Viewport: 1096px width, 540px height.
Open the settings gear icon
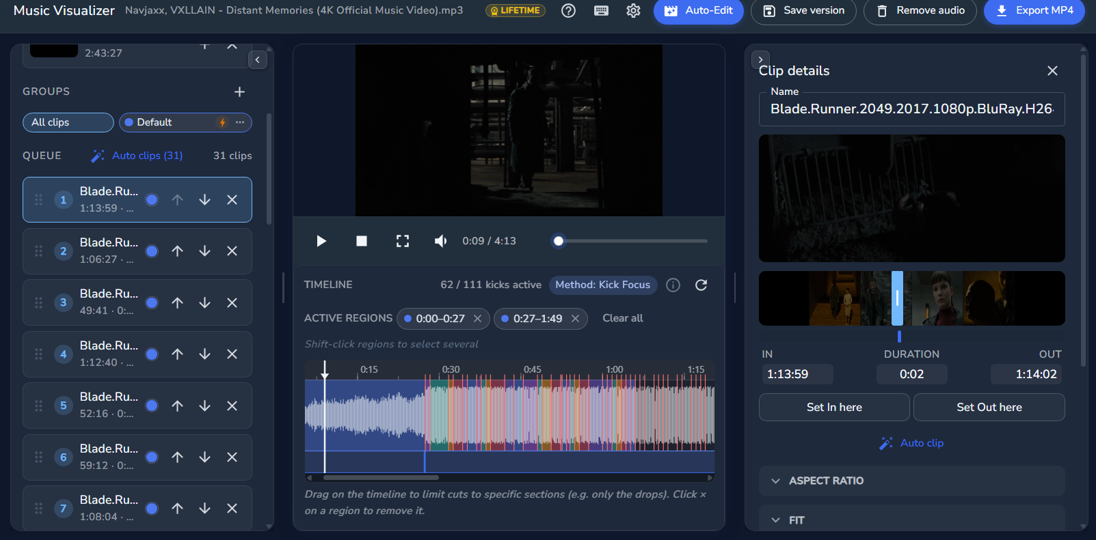633,11
